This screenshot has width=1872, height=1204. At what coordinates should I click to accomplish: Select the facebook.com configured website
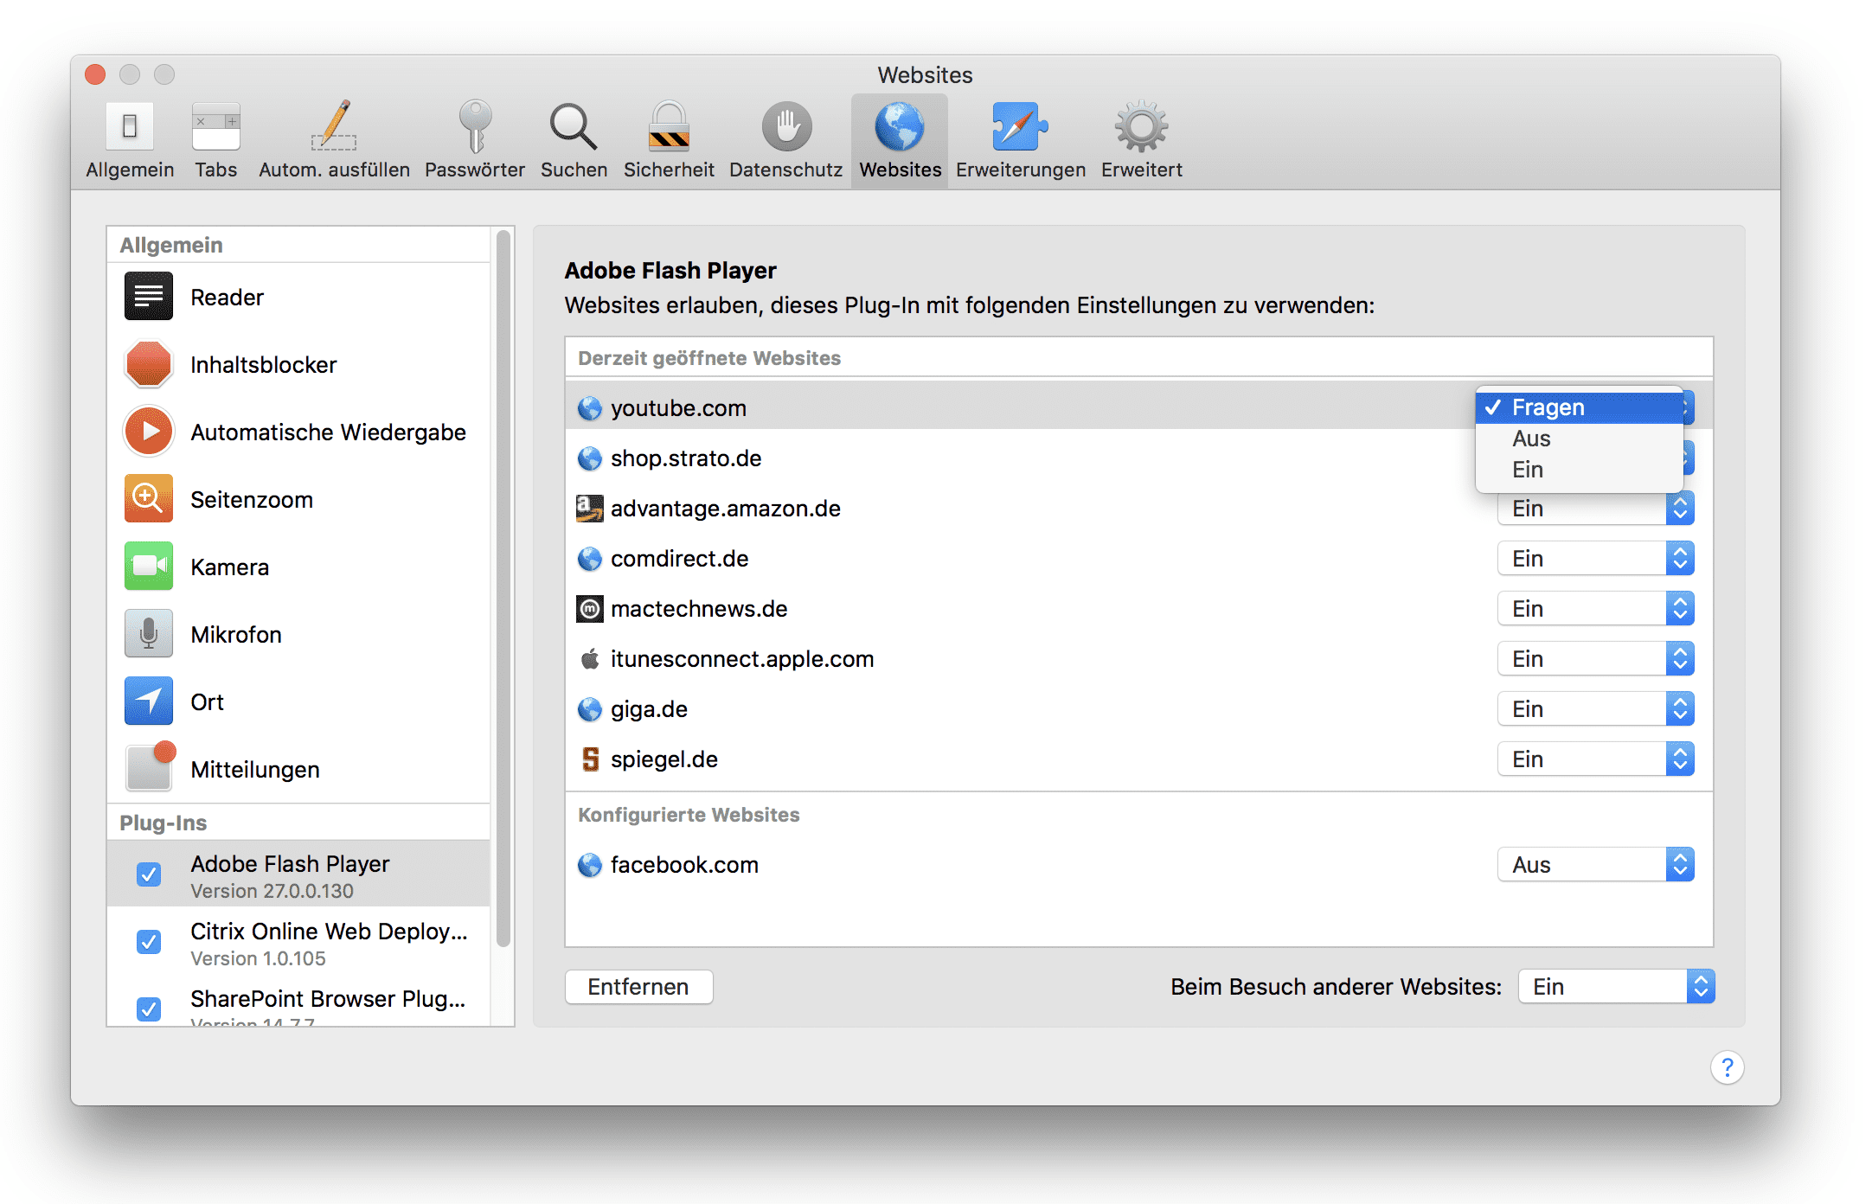tap(1138, 865)
